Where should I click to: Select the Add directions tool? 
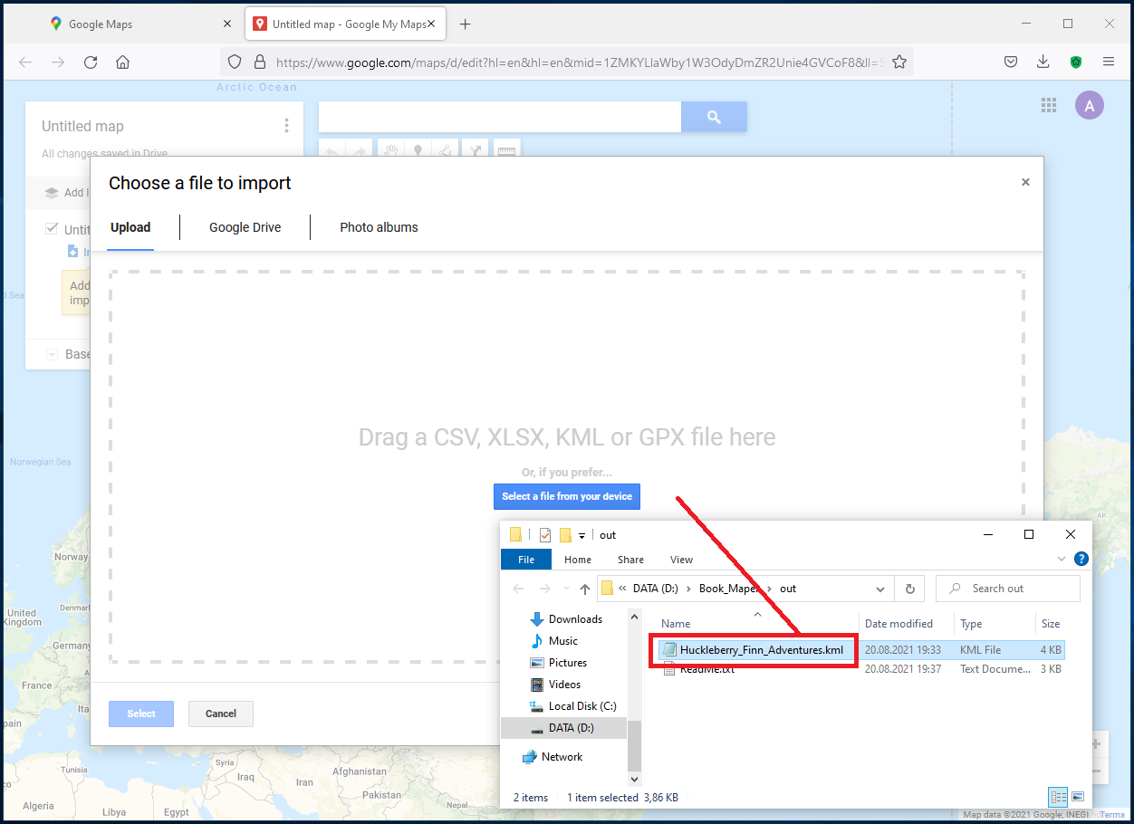click(x=476, y=150)
